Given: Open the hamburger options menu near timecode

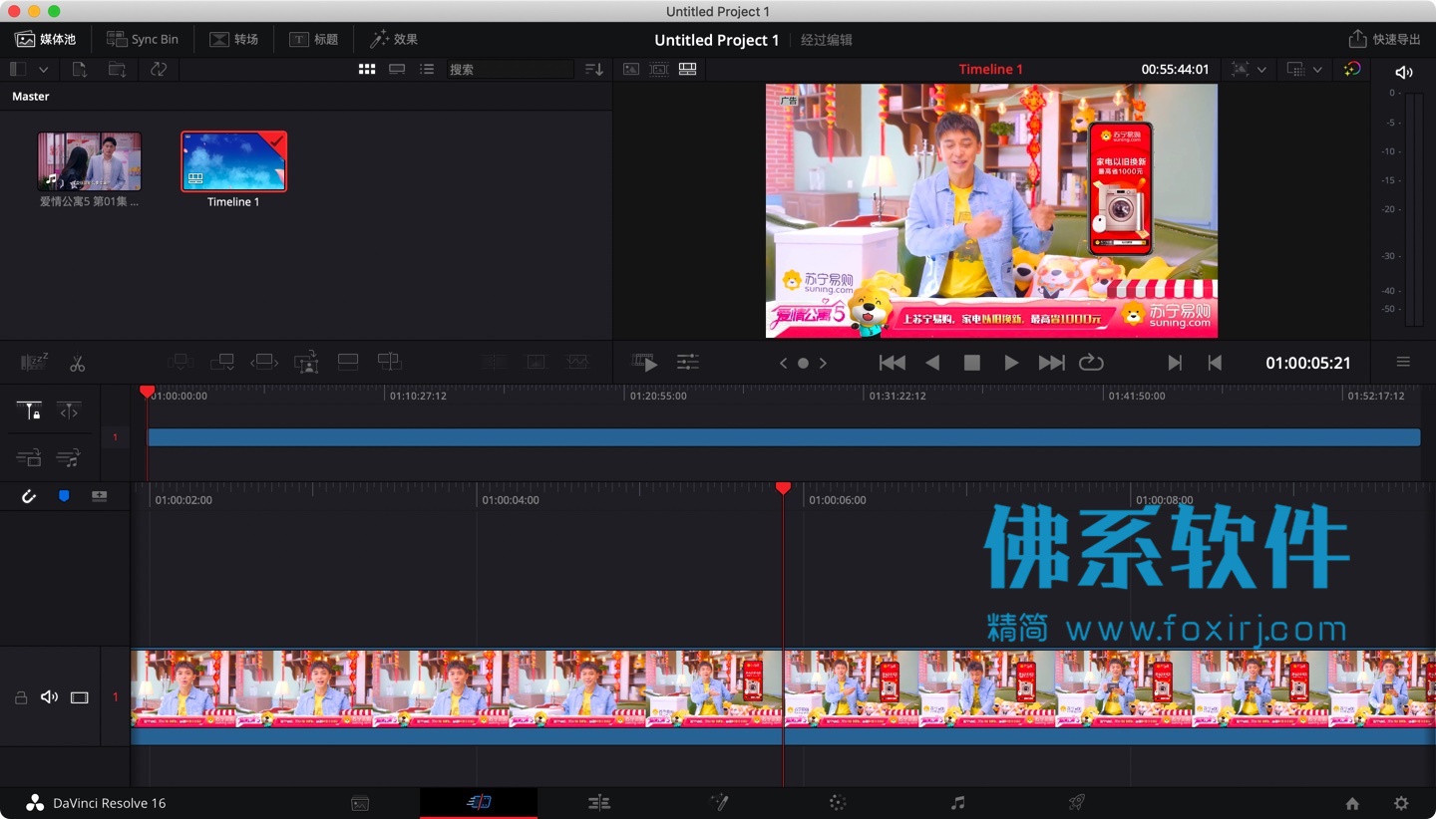Looking at the screenshot, I should pos(1403,362).
